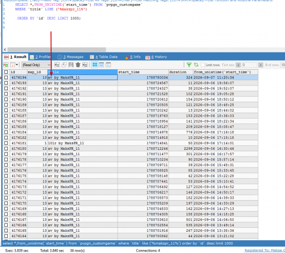Screen dimensions: 285x253
Task: Select the blue grid view icon
Action: (x=94, y=65)
